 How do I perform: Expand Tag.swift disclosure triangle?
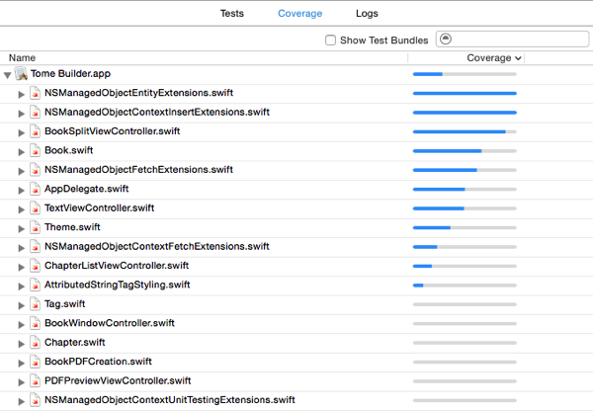[x=21, y=305]
